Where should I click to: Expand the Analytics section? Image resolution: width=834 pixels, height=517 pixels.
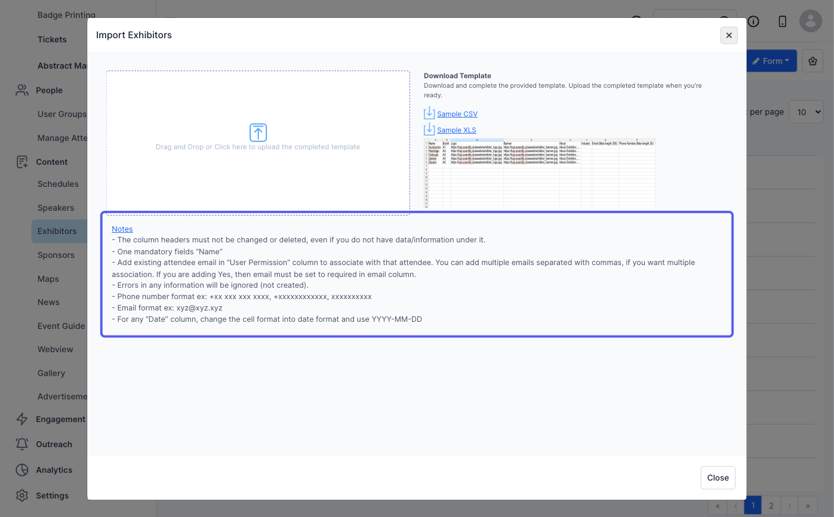tap(54, 470)
